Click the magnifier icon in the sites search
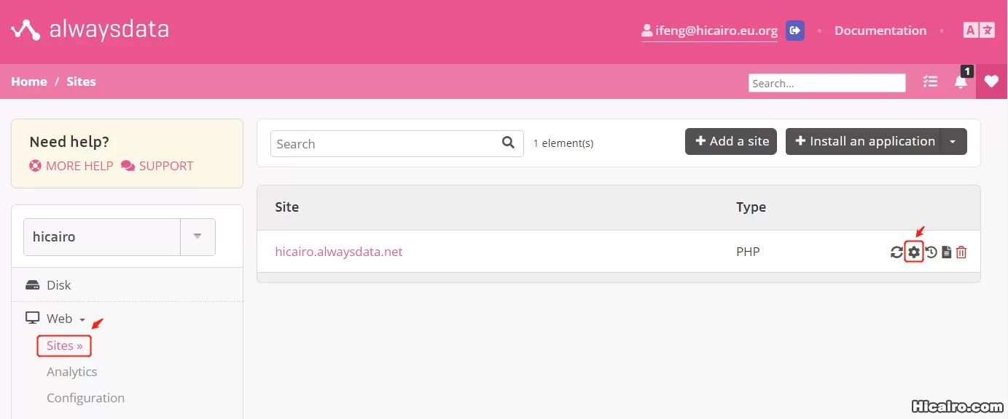Image resolution: width=1008 pixels, height=419 pixels. tap(508, 143)
